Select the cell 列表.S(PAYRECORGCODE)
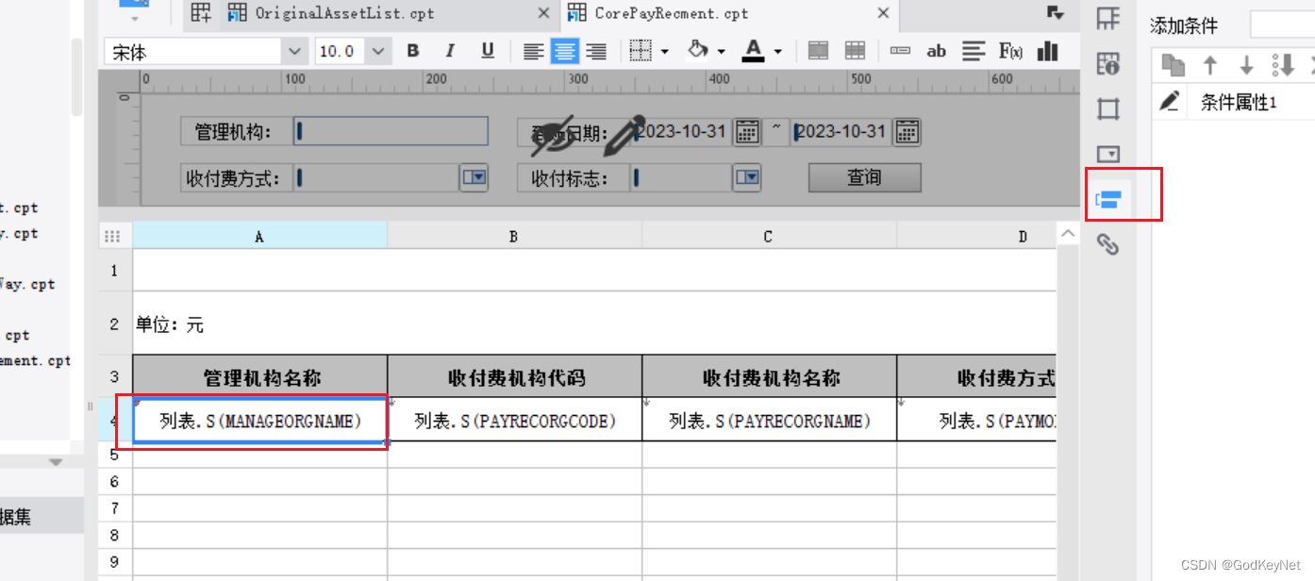The height and width of the screenshot is (581, 1315). 514,421
